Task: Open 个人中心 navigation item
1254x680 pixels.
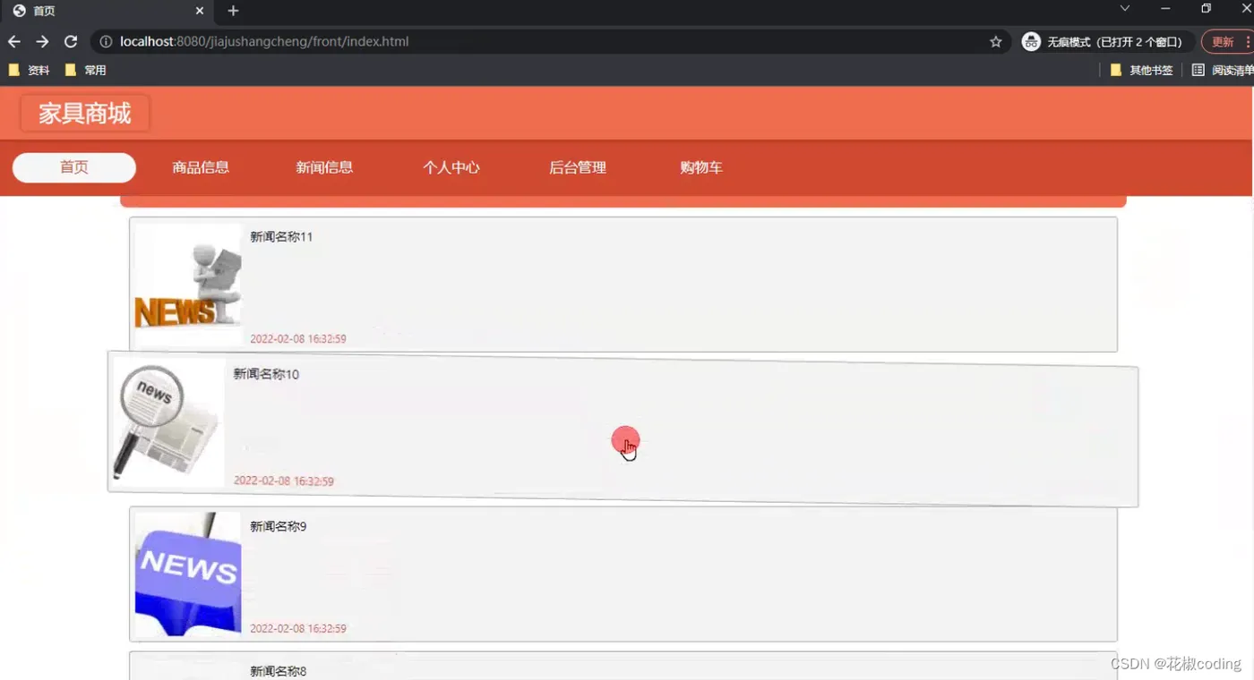Action: [451, 167]
